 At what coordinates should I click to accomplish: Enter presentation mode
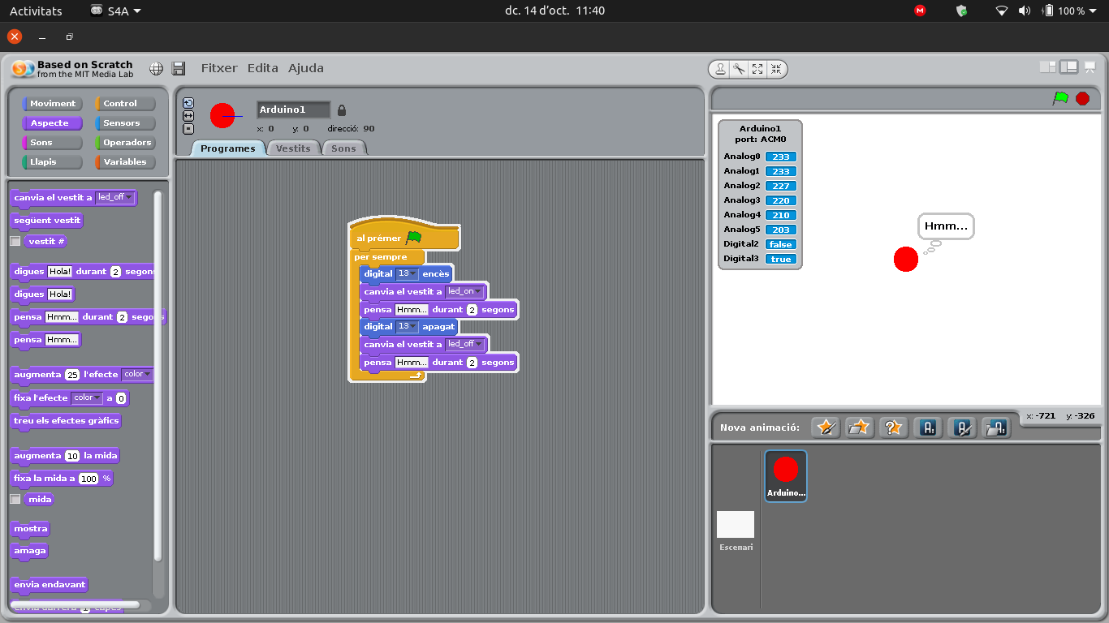tap(1090, 67)
